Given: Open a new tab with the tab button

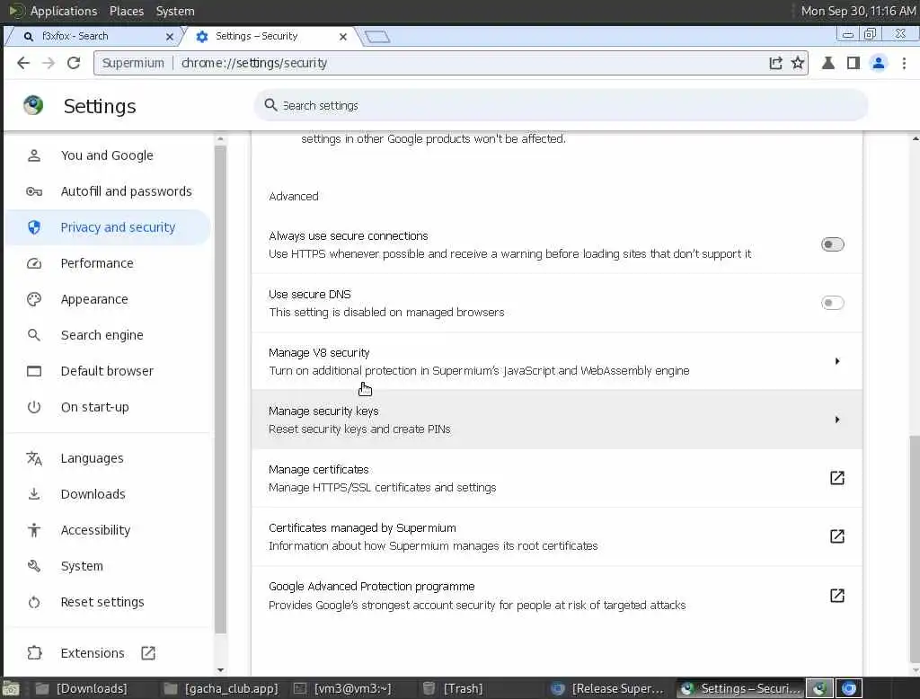Looking at the screenshot, I should (x=376, y=37).
